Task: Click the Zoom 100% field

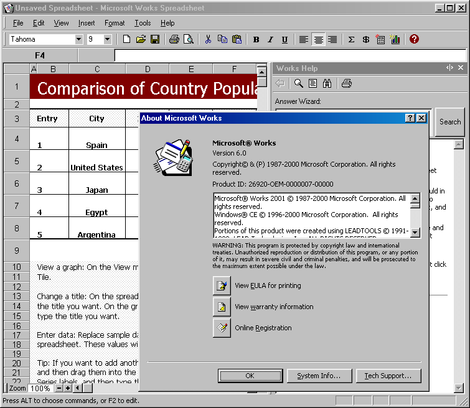Action: click(x=40, y=389)
